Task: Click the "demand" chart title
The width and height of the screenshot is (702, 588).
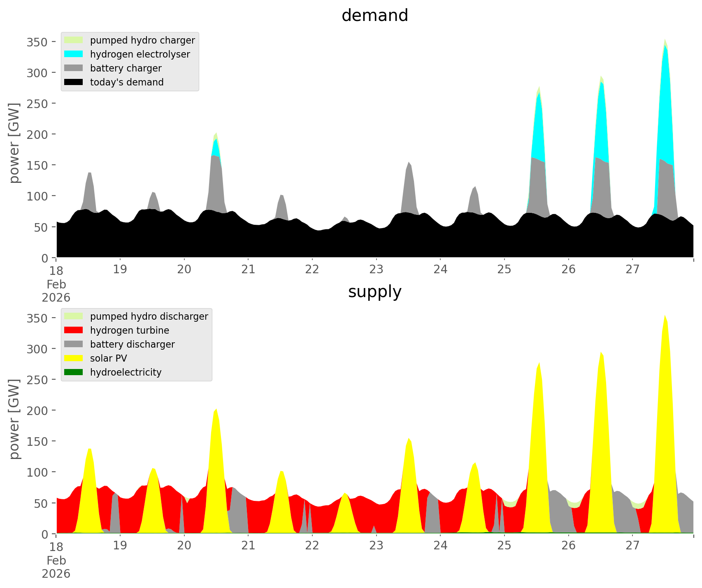Action: [374, 16]
